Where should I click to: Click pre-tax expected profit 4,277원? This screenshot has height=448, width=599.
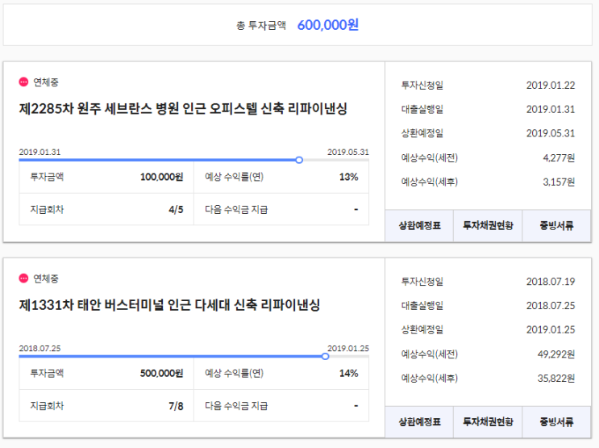(x=559, y=157)
